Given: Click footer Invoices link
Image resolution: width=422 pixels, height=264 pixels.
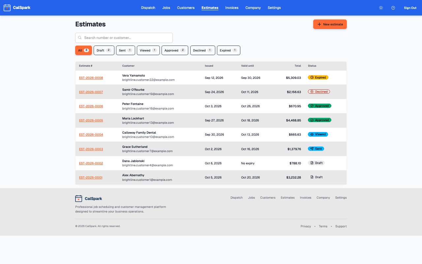Looking at the screenshot, I should tap(306, 198).
